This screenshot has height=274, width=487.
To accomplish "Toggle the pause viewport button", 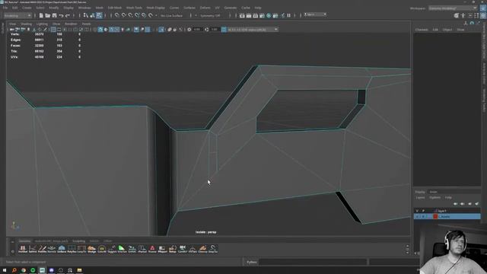I will (289, 15).
